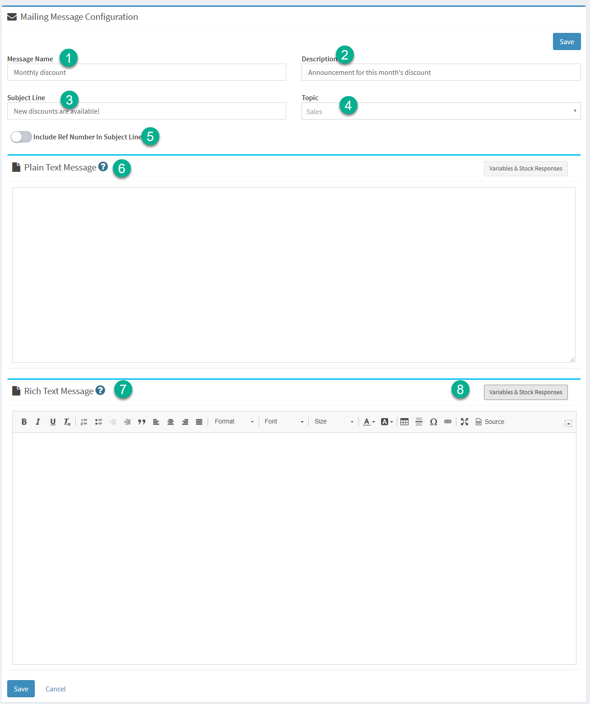This screenshot has height=704, width=590.
Task: Apply italic formatting in rich text editor
Action: click(38, 422)
